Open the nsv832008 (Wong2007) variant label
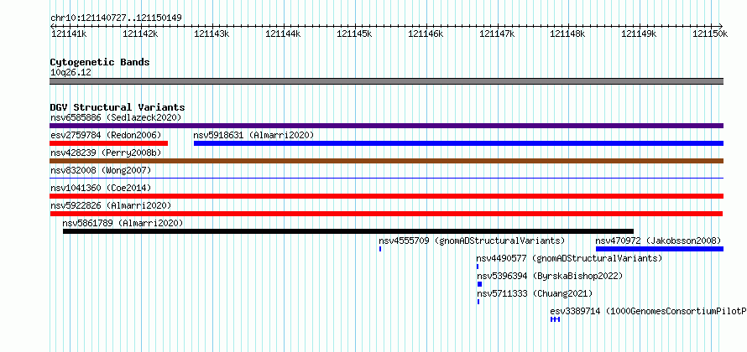The width and height of the screenshot is (747, 352). tap(101, 170)
